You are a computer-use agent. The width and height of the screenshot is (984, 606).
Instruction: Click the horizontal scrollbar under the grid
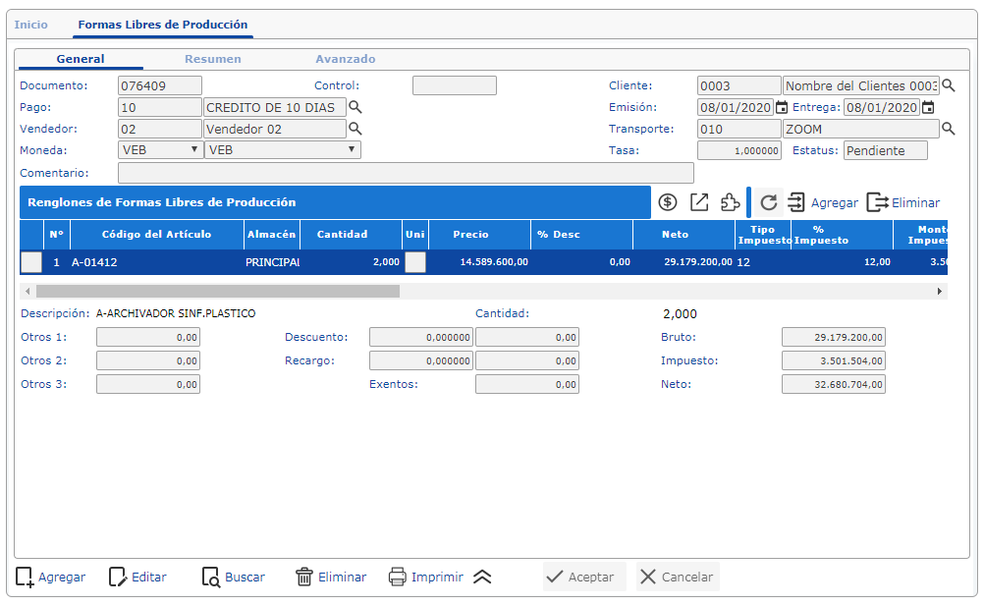point(218,292)
